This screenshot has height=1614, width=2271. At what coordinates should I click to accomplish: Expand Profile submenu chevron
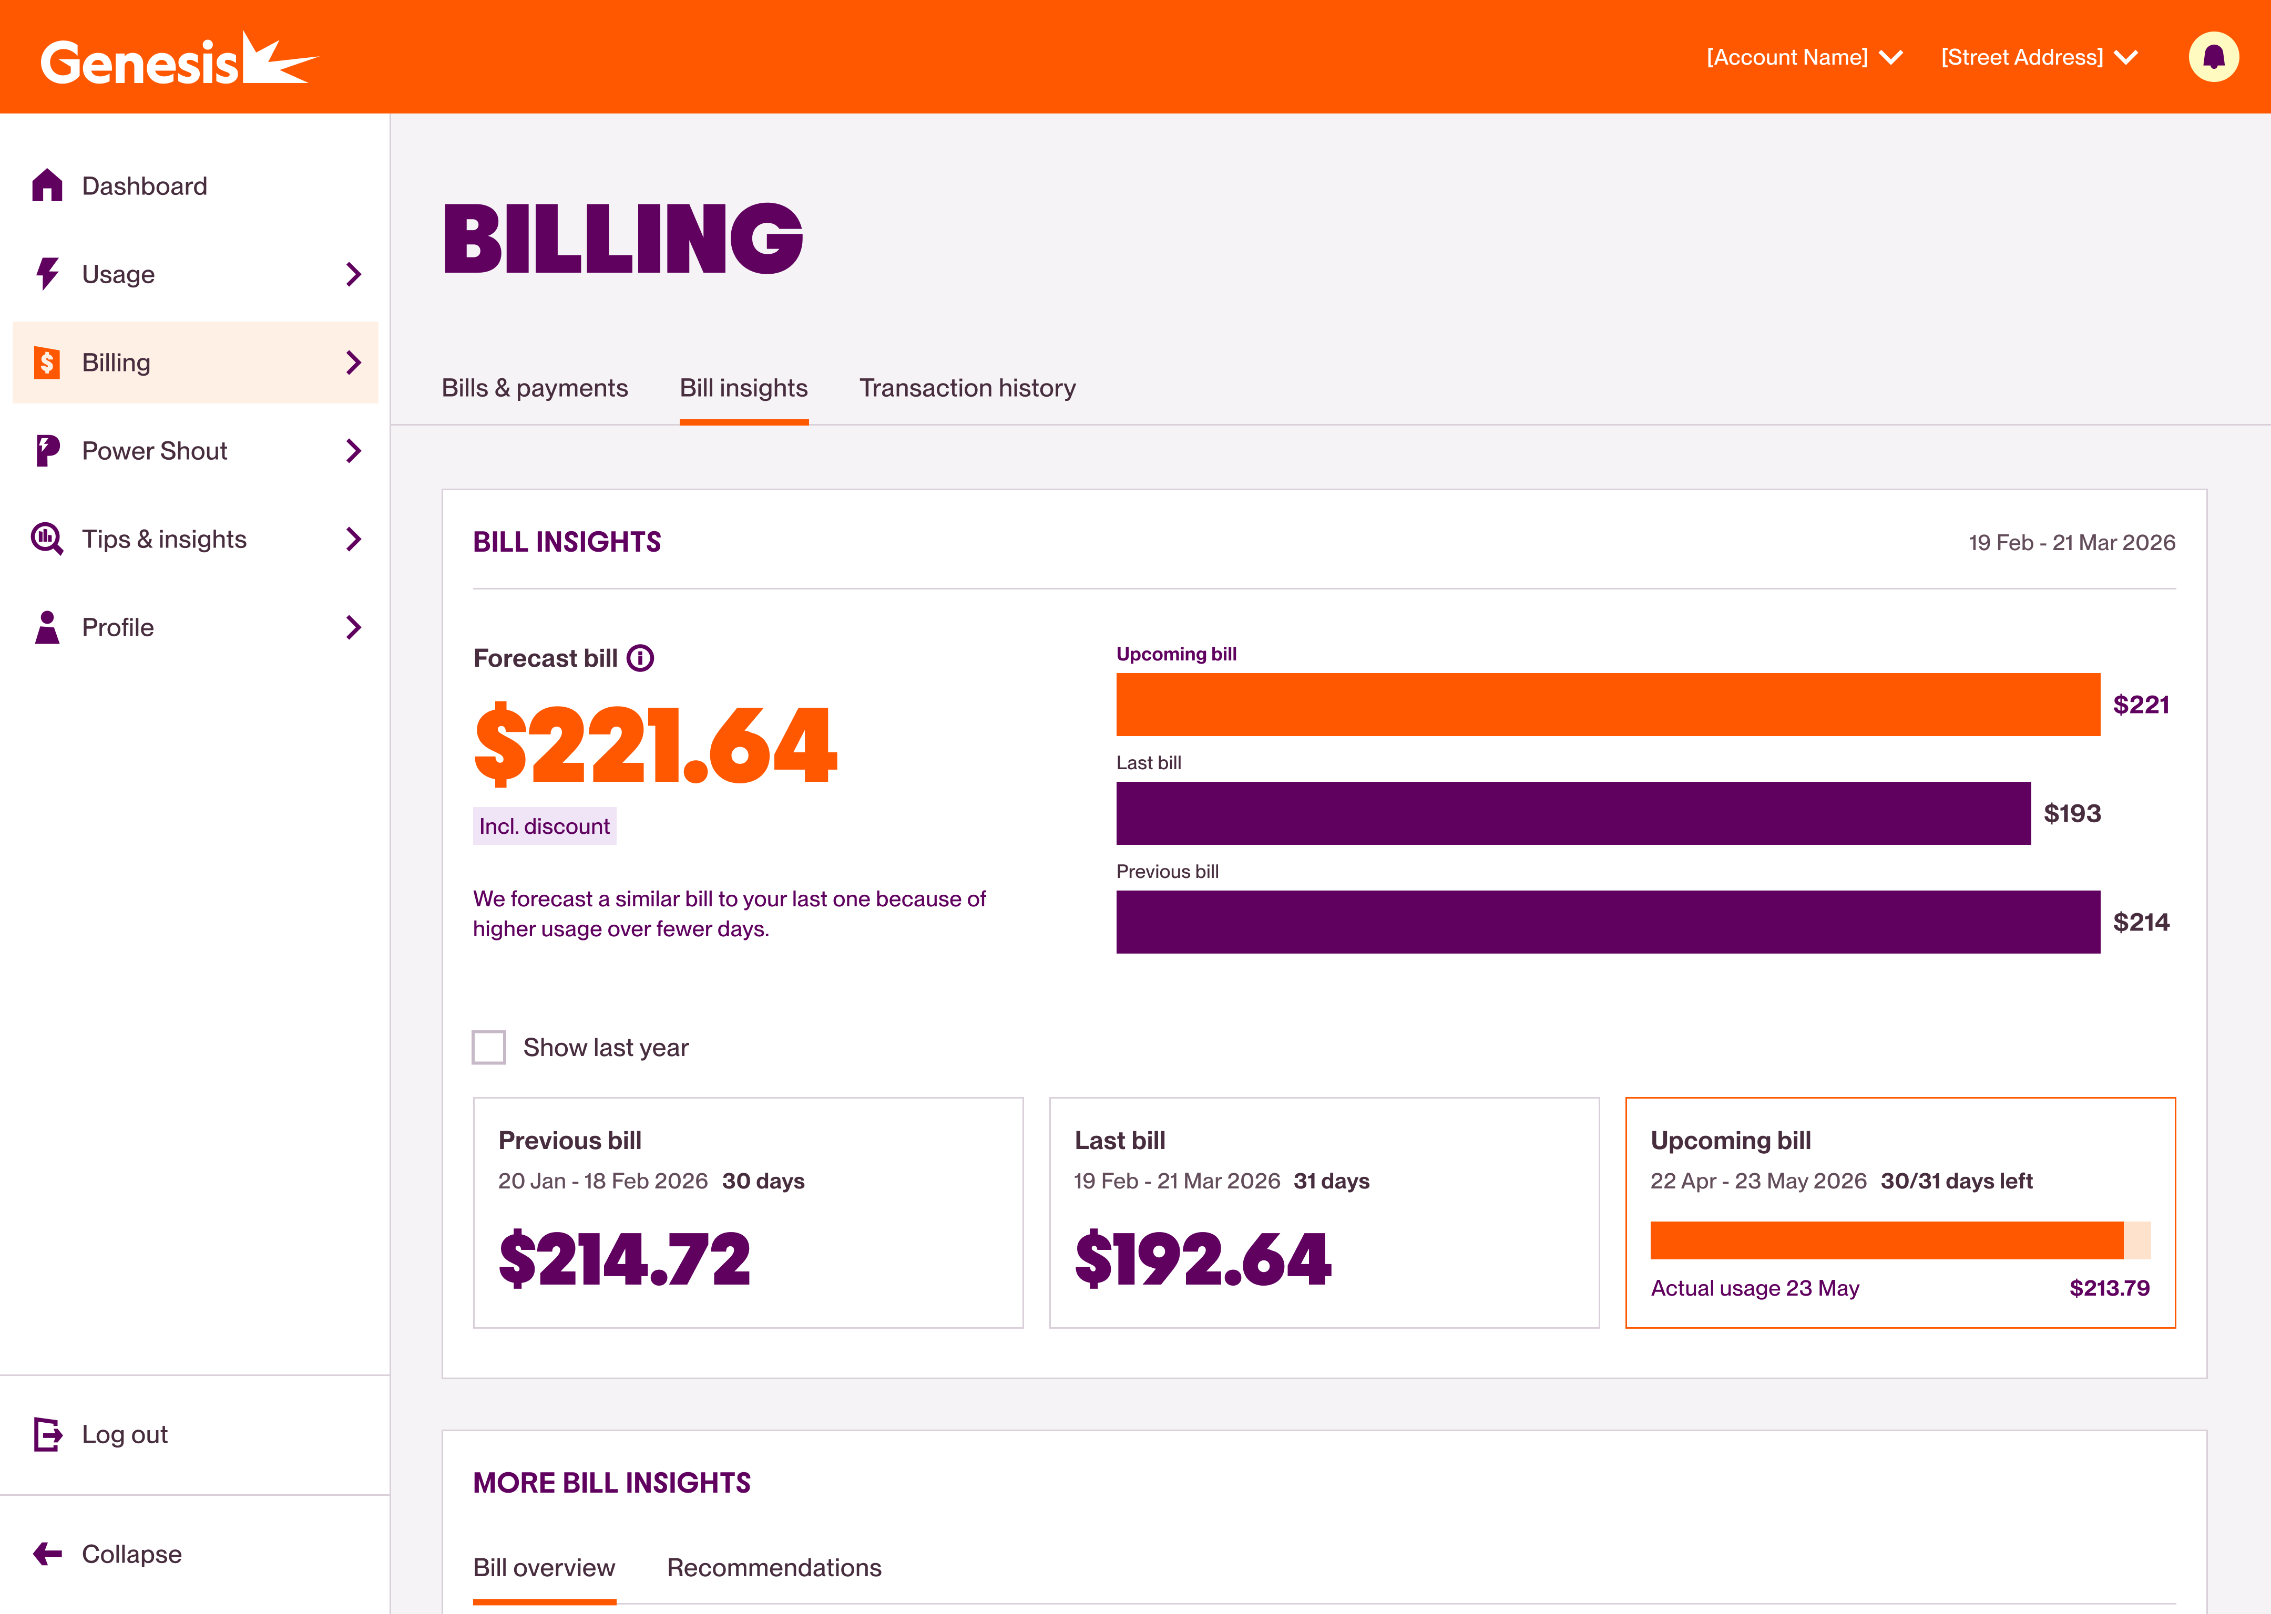coord(353,627)
